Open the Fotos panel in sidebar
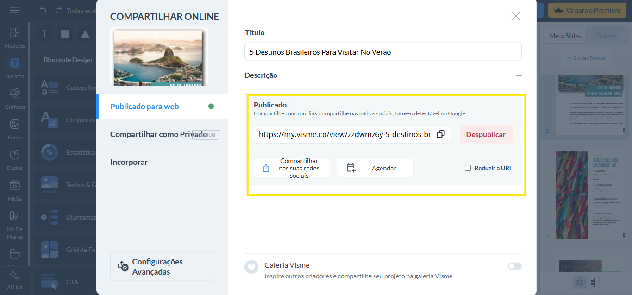The width and height of the screenshot is (632, 295). 15,129
